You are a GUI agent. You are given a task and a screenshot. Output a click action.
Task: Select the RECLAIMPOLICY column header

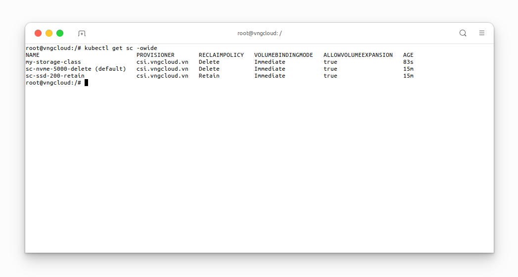221,55
